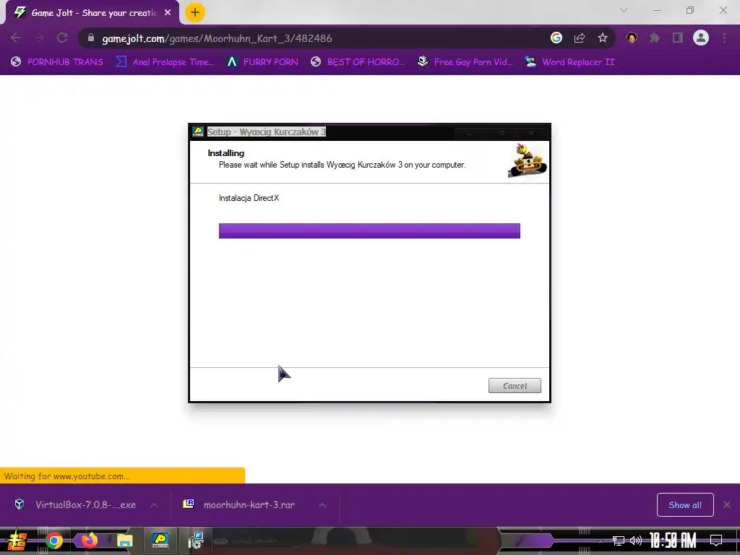This screenshot has height=555, width=740.
Task: Open the clock showing 10:50 AM
Action: (x=673, y=541)
